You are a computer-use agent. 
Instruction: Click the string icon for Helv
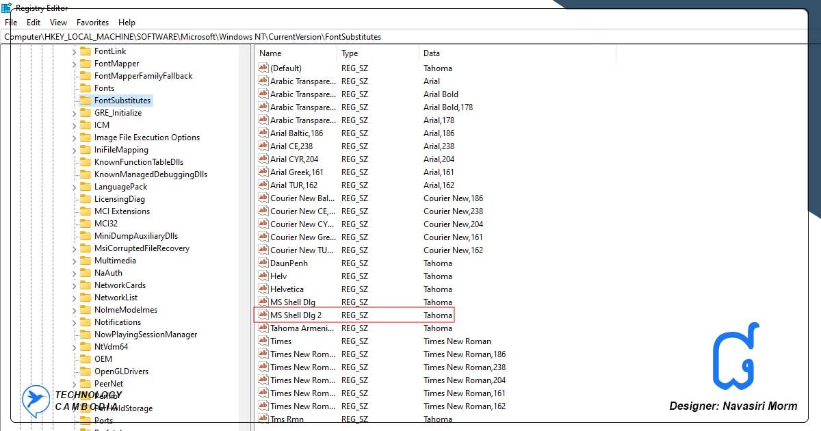(x=263, y=276)
